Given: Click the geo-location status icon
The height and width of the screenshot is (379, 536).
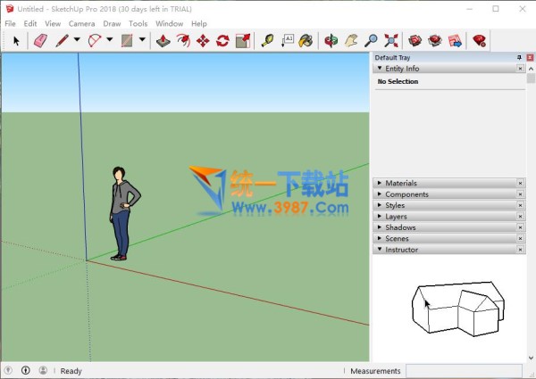Looking at the screenshot, I should point(8,370).
